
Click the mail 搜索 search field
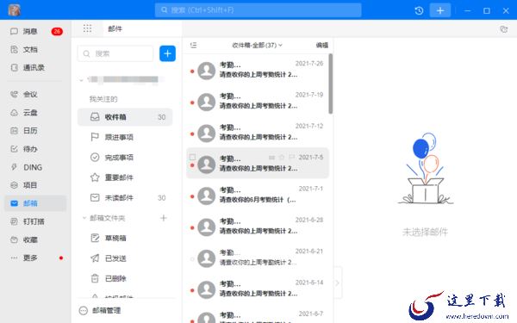[x=115, y=53]
